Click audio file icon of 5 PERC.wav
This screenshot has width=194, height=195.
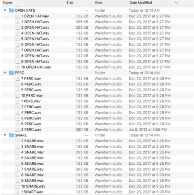point(17,118)
